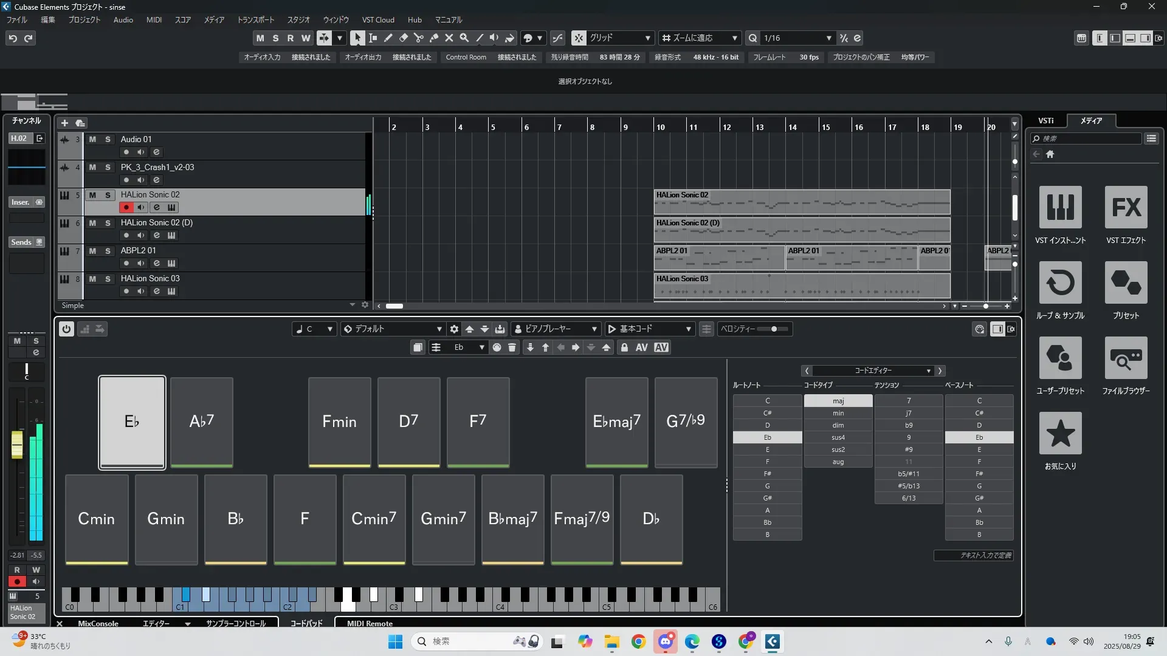Select the Zoom magnifier tool

[464, 38]
